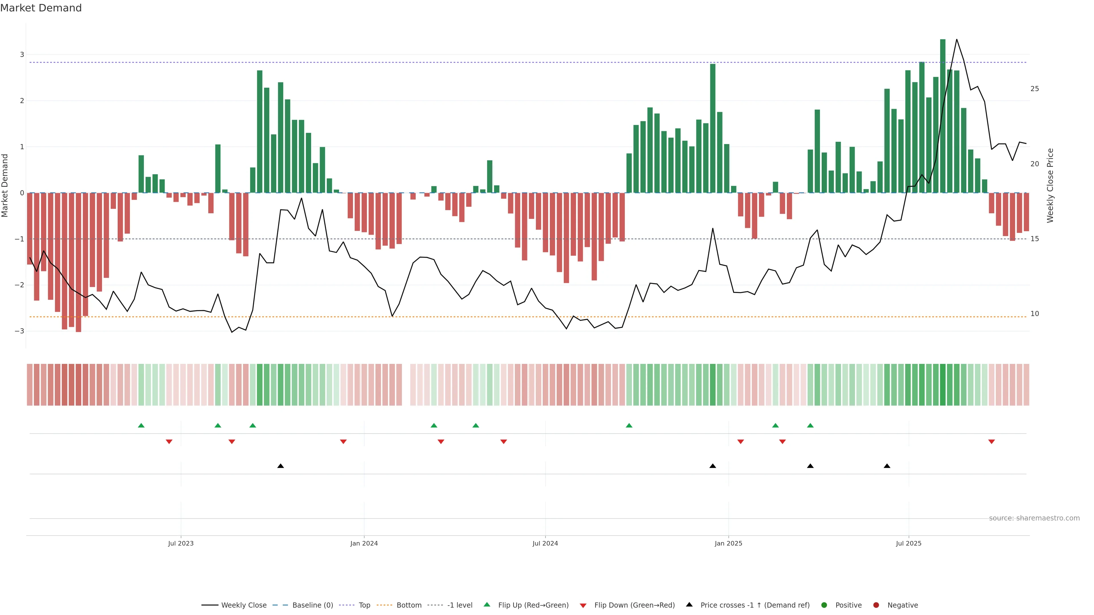Viewport: 1094px width, 615px height.
Task: Click the black Price crosses -1 legend triangle
Action: click(689, 604)
